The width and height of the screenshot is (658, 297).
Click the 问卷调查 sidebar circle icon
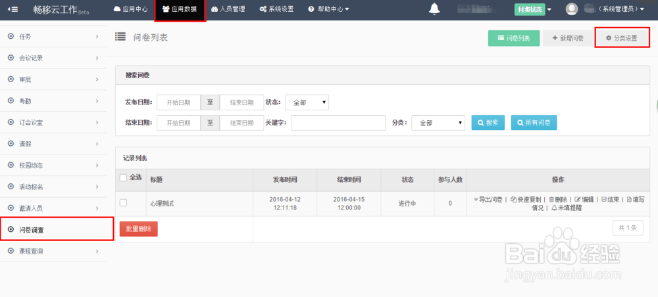11,229
